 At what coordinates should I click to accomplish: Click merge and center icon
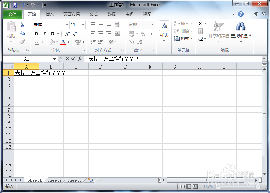tap(117, 33)
